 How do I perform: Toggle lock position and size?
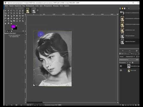[130, 63]
